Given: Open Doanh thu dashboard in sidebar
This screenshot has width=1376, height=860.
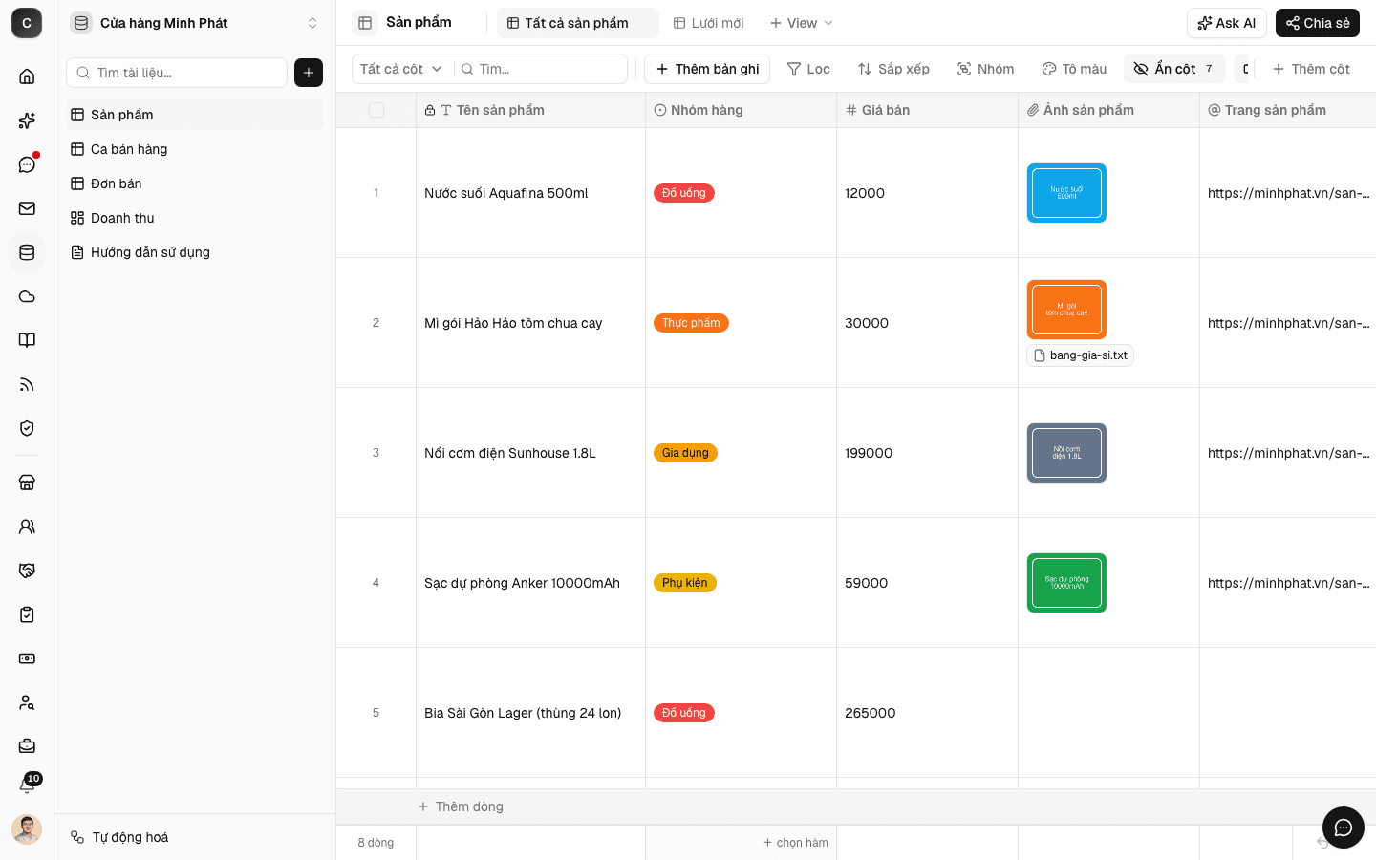Looking at the screenshot, I should click(195, 218).
